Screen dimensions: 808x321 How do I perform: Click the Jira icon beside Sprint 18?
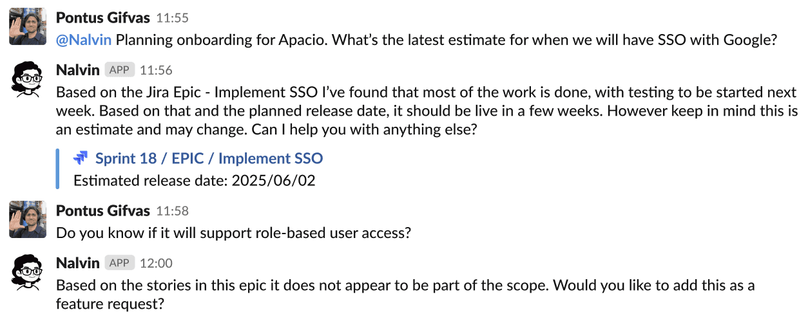pos(81,158)
